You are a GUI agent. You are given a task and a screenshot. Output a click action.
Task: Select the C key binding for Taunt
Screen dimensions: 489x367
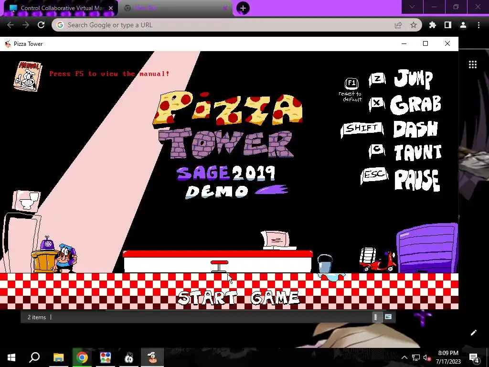[377, 151]
